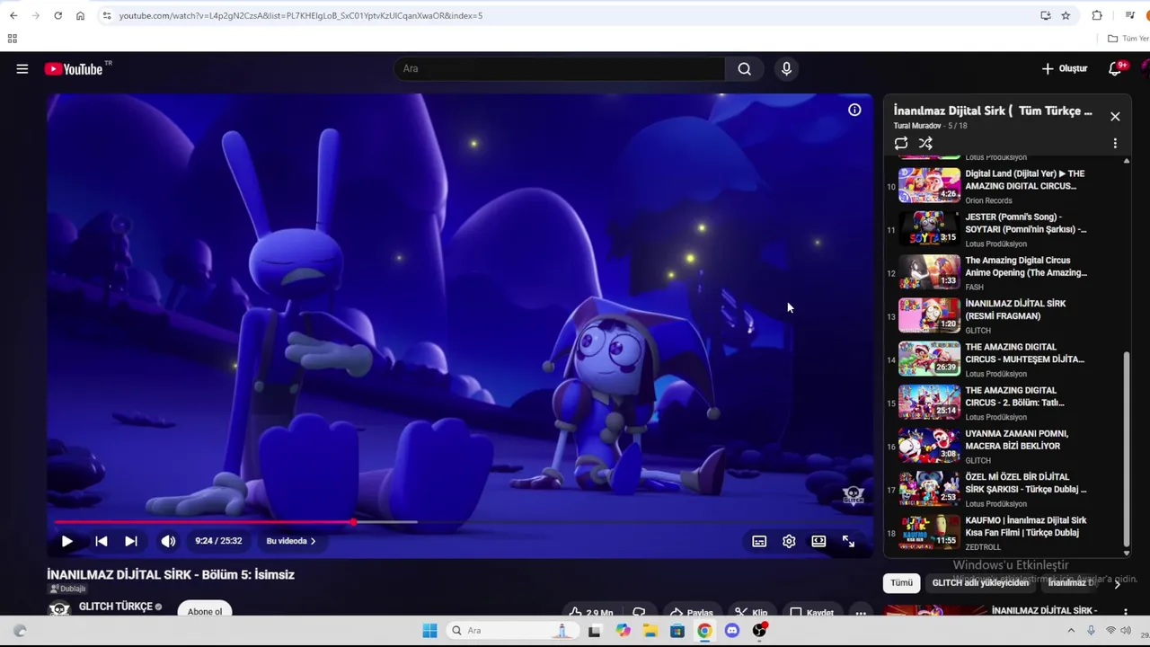The height and width of the screenshot is (647, 1150).
Task: Open the playlist title 'İnanılmaz Dijital Sirk'
Action: coord(993,111)
